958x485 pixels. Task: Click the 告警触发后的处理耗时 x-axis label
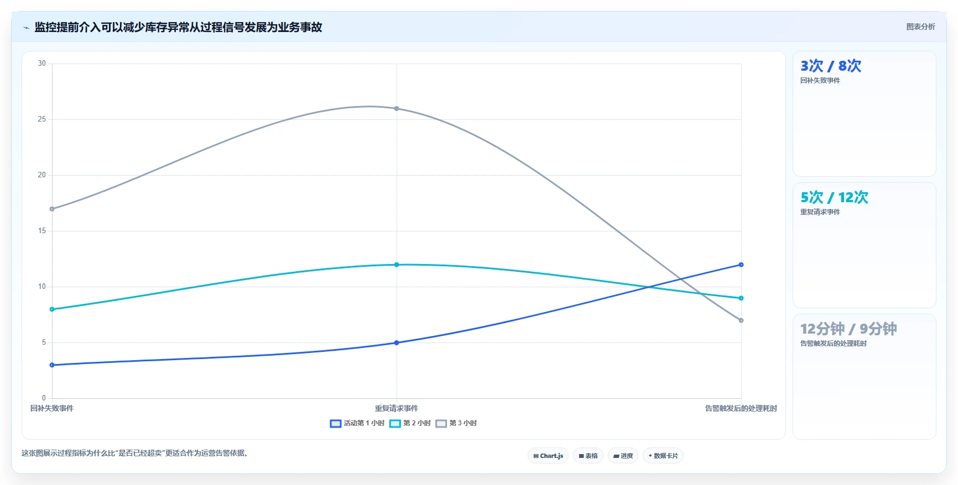[741, 408]
